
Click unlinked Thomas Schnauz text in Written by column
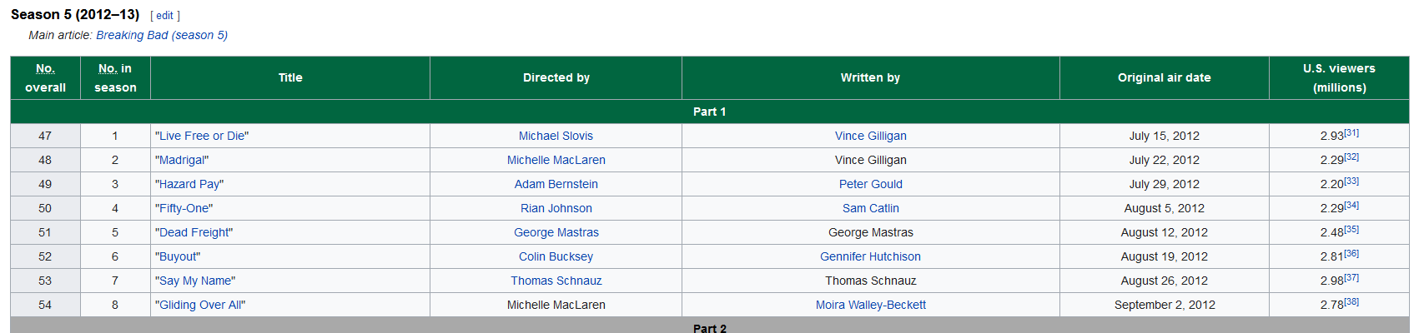pyautogui.click(x=870, y=281)
